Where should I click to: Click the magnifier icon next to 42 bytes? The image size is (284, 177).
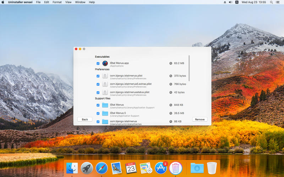click(171, 92)
